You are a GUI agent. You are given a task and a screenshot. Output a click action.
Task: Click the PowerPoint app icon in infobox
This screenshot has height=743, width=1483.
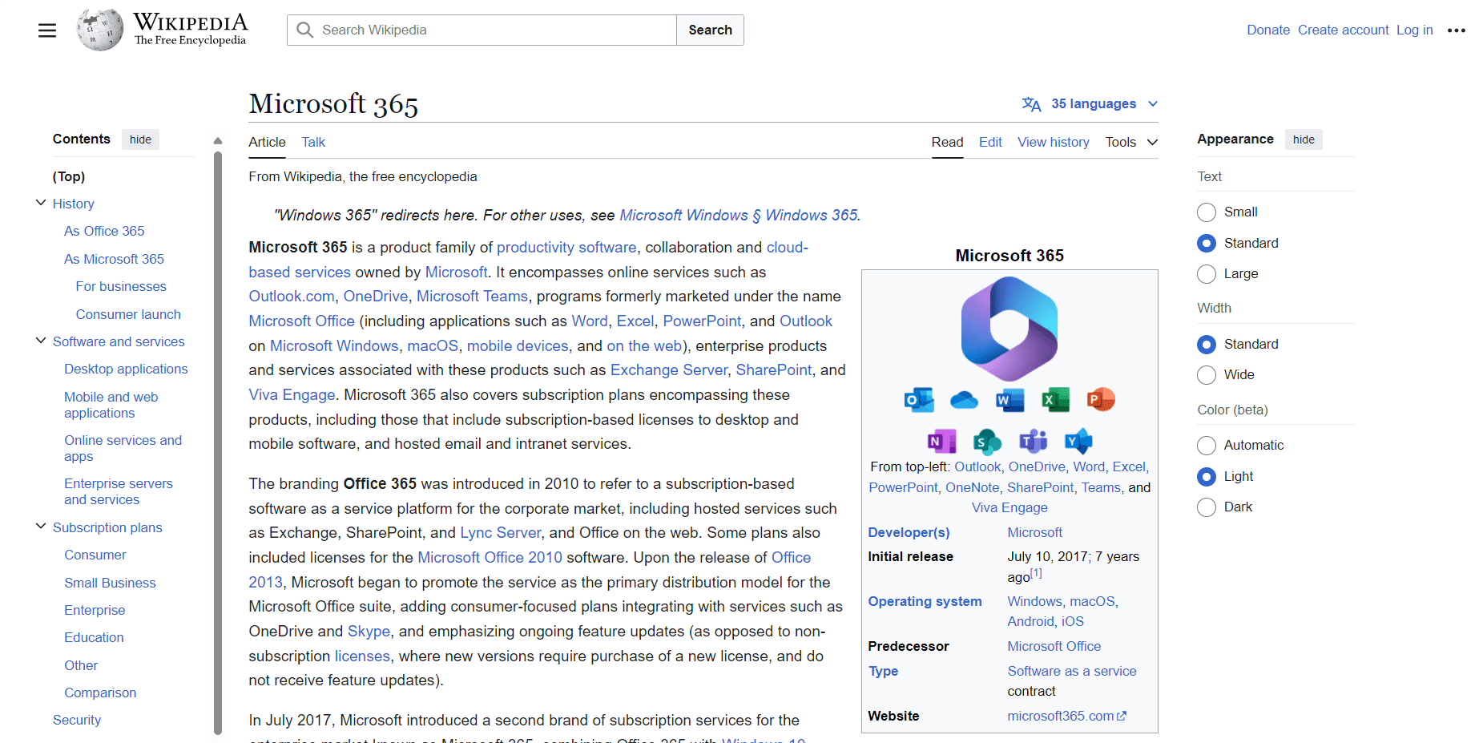[x=1101, y=399]
